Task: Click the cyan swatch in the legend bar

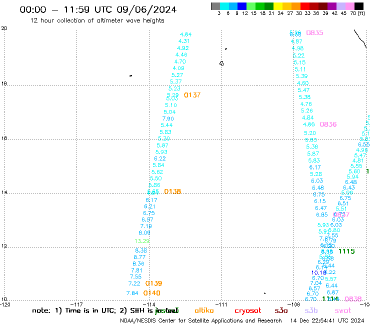Action: pyautogui.click(x=224, y=6)
